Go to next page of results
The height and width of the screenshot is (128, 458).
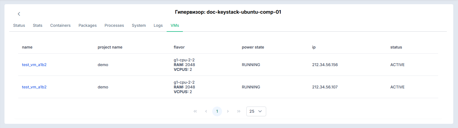228,111
